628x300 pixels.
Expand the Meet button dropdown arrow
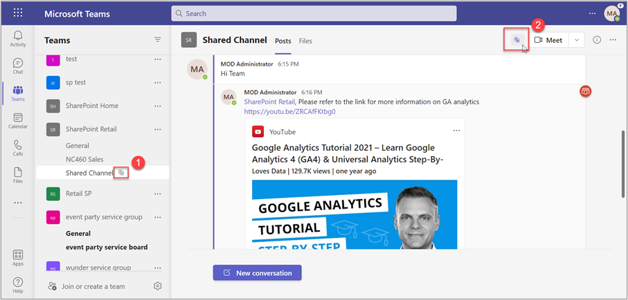pos(577,40)
